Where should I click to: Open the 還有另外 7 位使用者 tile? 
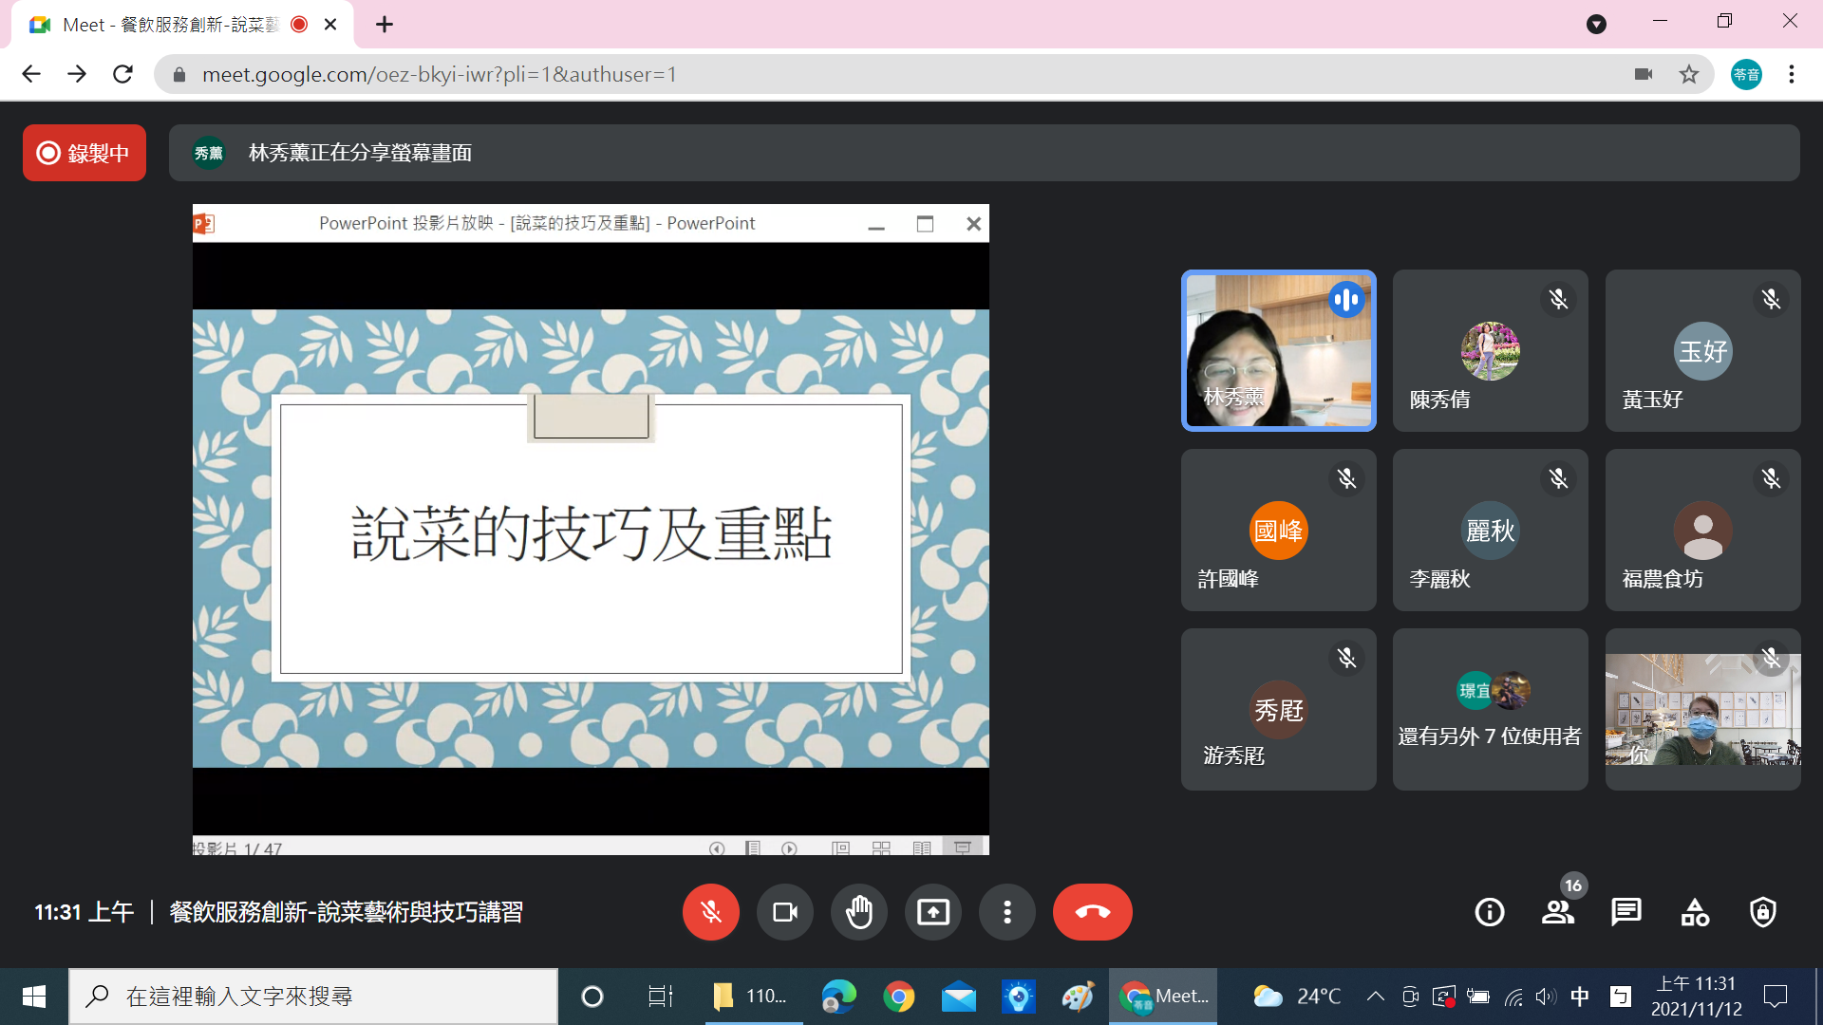pyautogui.click(x=1490, y=709)
